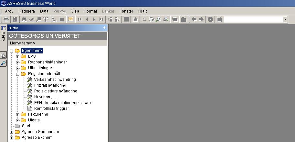Screen dimensions: 295x142
Task: Expand the Agresso Gemensam node
Action: (12, 132)
